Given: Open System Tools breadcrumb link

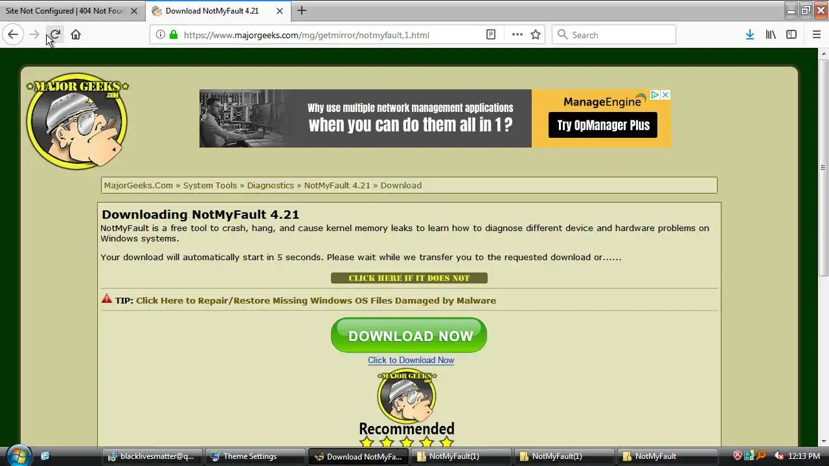Looking at the screenshot, I should 210,185.
